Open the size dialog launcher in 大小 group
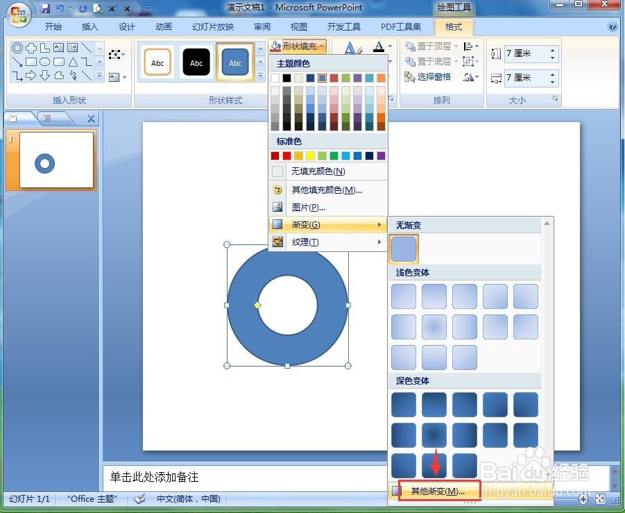Screen dimensions: 625x513 pyautogui.click(x=555, y=99)
